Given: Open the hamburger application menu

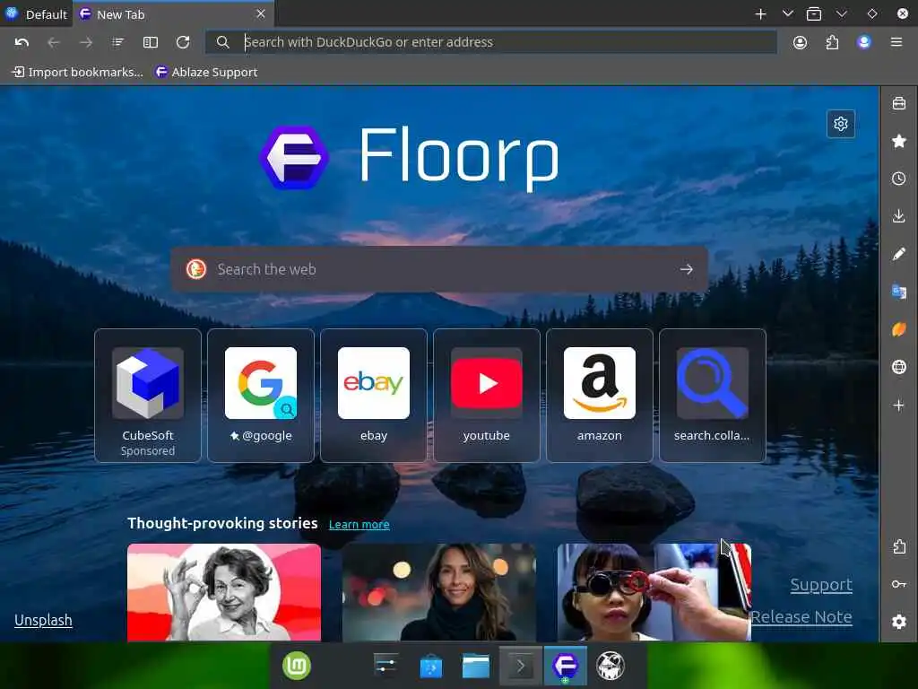Looking at the screenshot, I should (896, 42).
